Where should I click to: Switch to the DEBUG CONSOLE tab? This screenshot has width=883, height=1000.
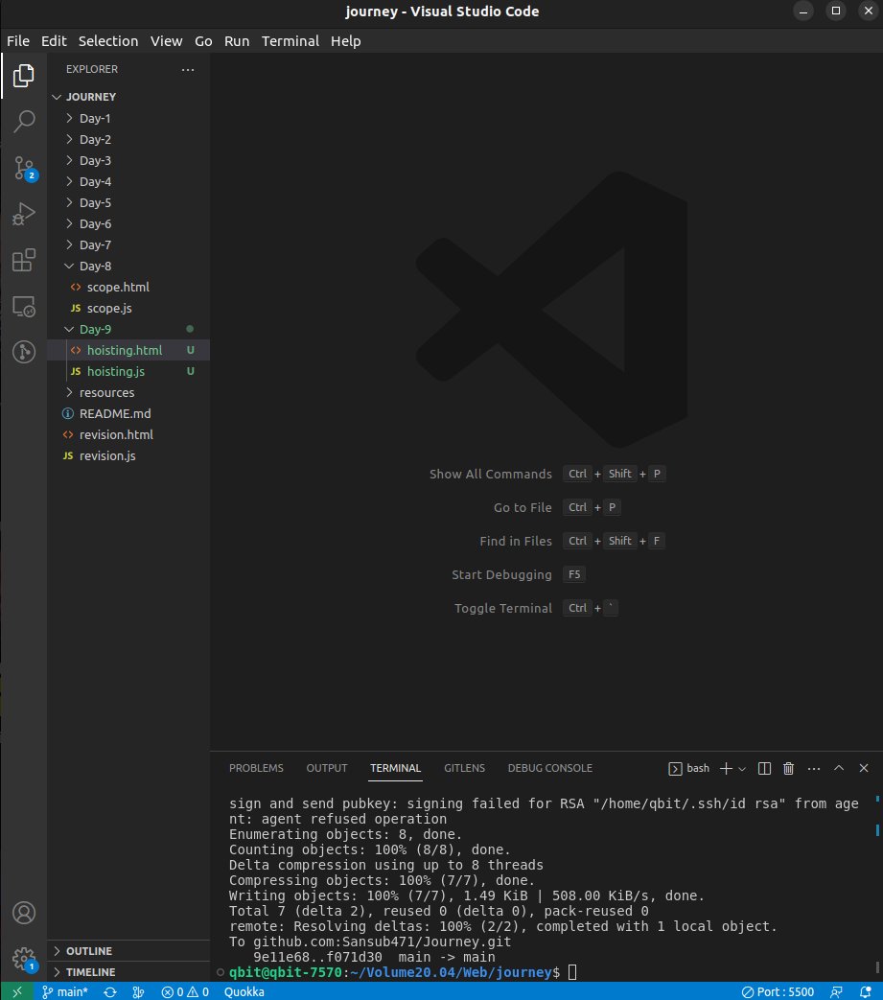coord(550,769)
